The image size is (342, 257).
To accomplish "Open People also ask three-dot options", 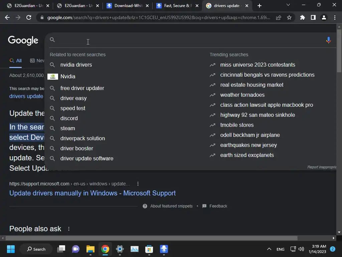I will pos(69,229).
